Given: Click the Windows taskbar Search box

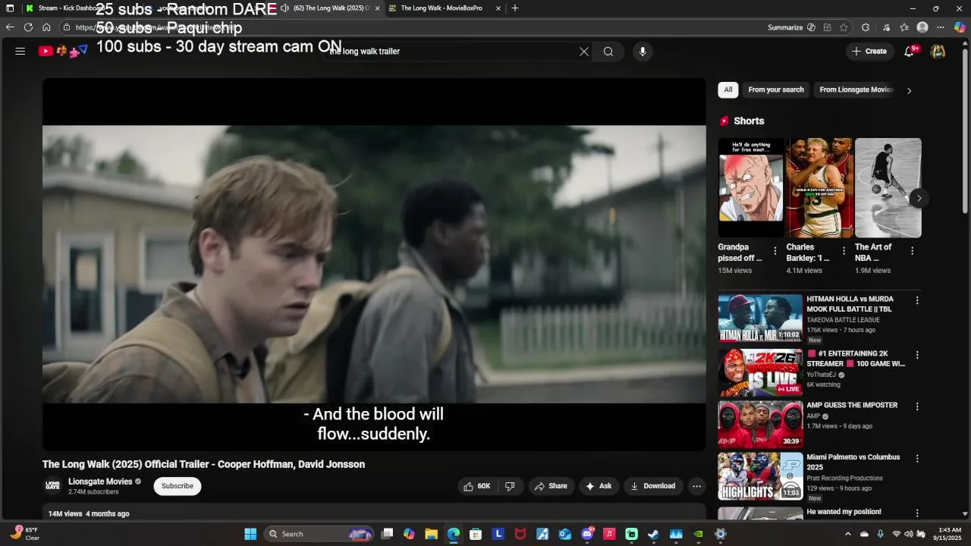Looking at the screenshot, I should click(x=319, y=534).
